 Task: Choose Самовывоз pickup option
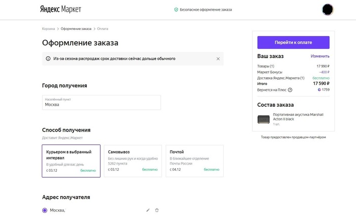pyautogui.click(x=133, y=161)
